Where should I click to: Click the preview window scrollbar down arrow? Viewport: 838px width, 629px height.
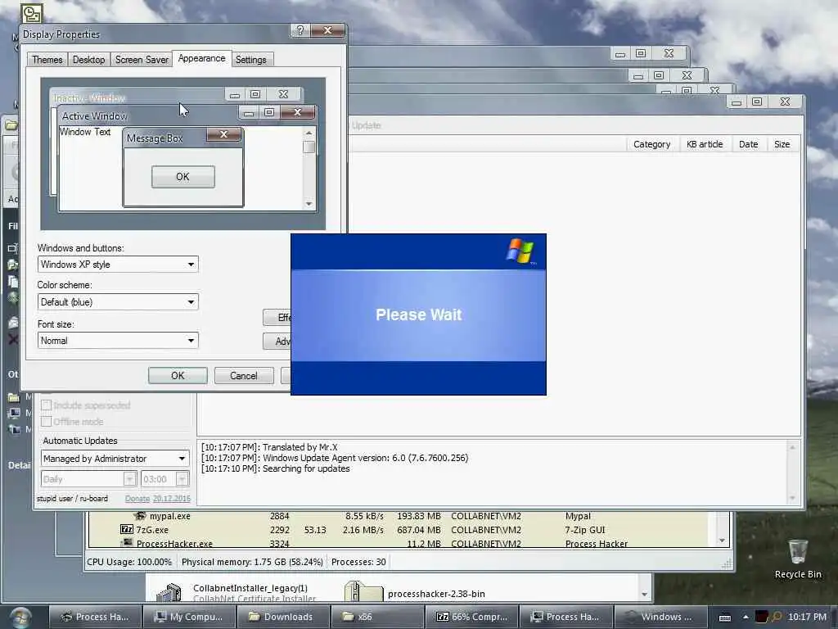[309, 204]
